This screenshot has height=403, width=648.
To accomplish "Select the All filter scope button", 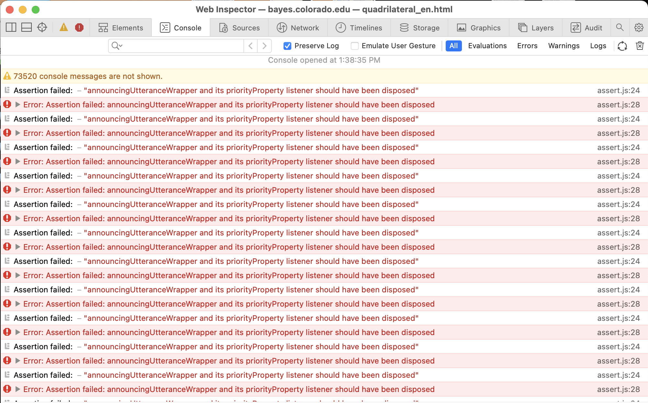I will tap(453, 46).
